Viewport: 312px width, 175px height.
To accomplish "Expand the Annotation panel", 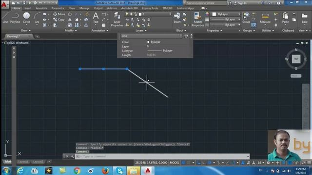I will pos(99,31).
